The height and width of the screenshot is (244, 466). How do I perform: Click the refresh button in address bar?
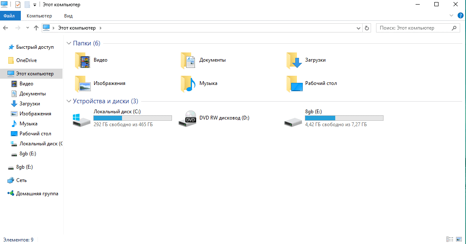[x=367, y=28]
